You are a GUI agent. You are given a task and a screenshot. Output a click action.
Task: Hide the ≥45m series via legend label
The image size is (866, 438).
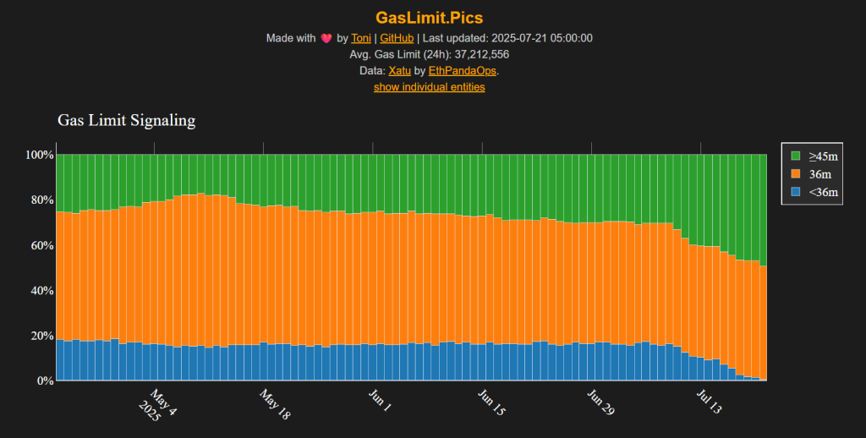point(823,156)
